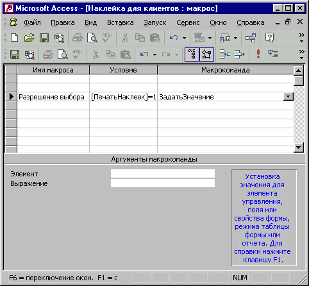
Task: Click Макрокоманда column header
Action: (226, 70)
